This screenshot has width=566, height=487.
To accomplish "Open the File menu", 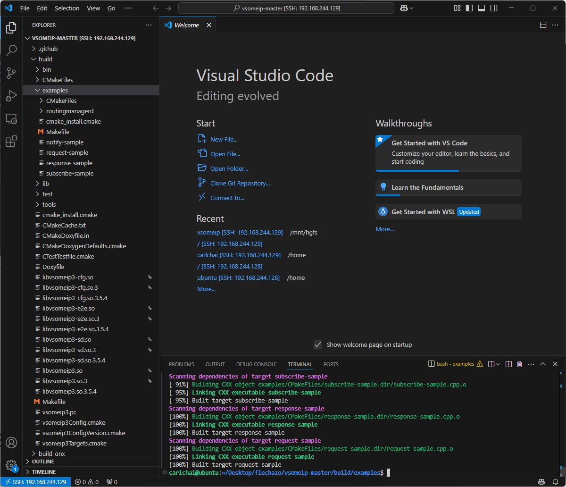I will [25, 8].
